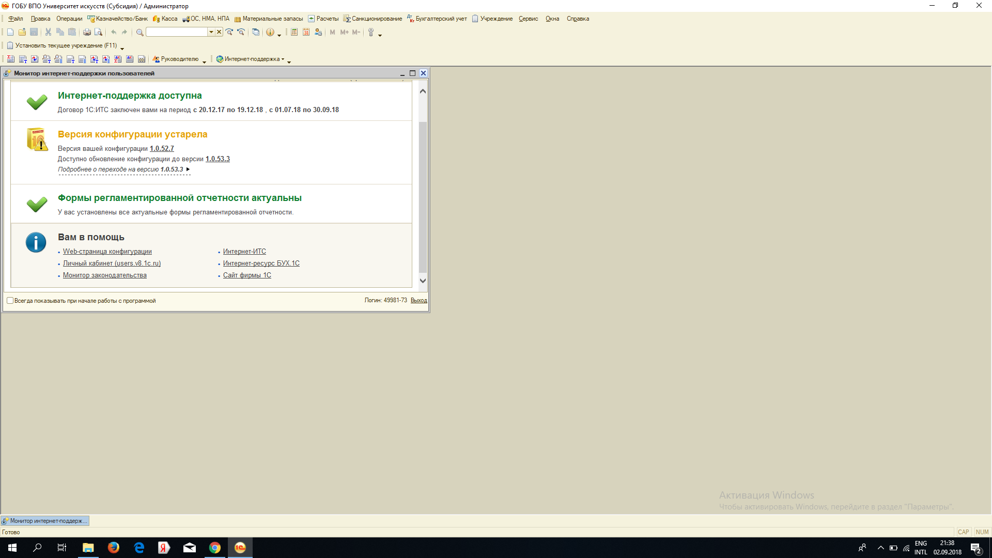Expand details about upgrading to version 1.0.53.3
The width and height of the screenshot is (992, 558).
coord(124,169)
